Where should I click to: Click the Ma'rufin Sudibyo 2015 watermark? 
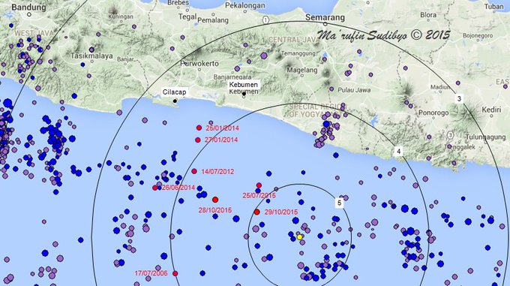click(x=384, y=35)
